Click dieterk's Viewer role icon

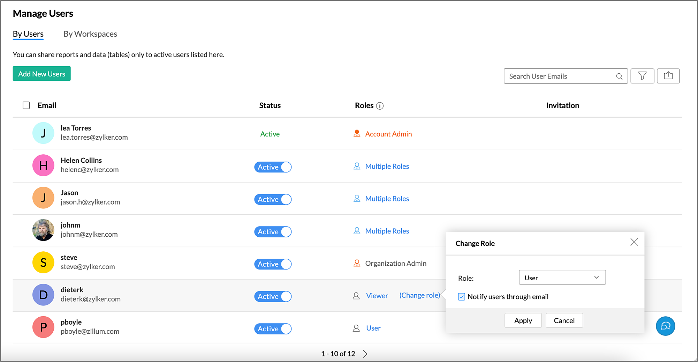coord(356,296)
